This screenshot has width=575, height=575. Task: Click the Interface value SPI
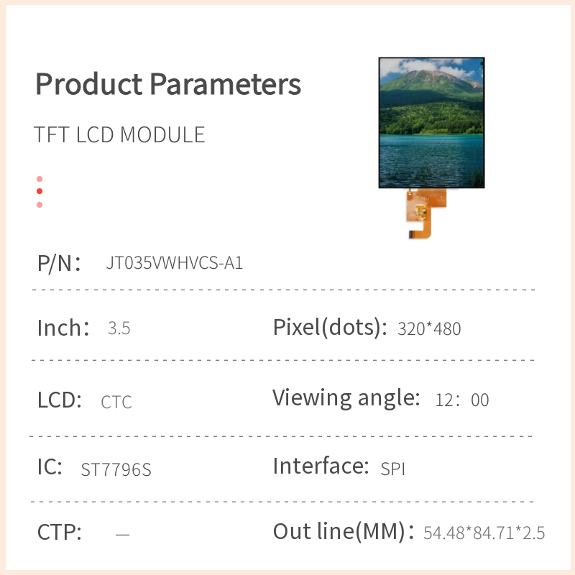393,470
